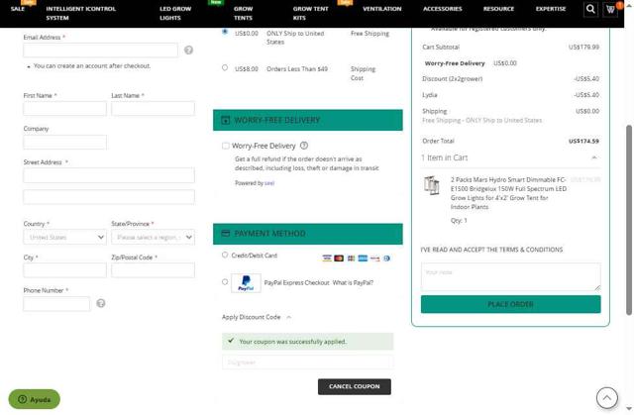This screenshot has width=634, height=415.
Task: Focus the Email Address field
Action: click(x=100, y=51)
